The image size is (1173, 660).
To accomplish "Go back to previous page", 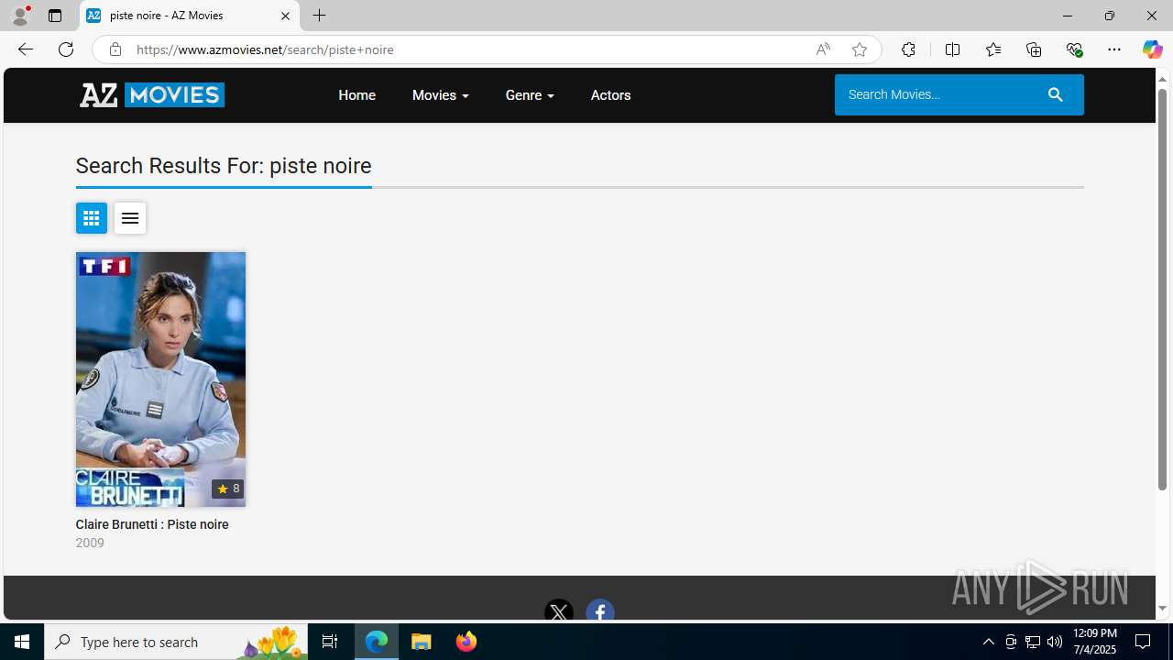I will pos(25,49).
